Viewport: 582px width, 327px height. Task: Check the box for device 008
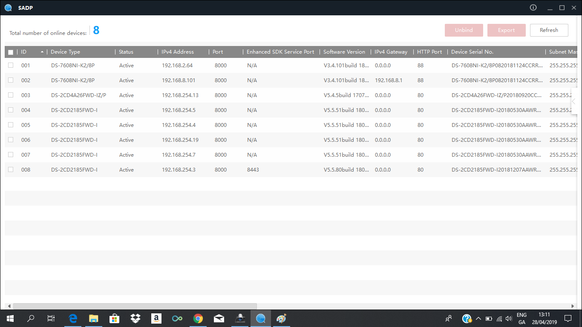click(11, 169)
